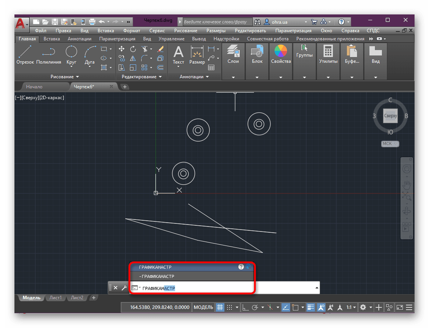429x328 pixels.
Task: Click the ellipse draw tool icon
Action: (x=104, y=58)
